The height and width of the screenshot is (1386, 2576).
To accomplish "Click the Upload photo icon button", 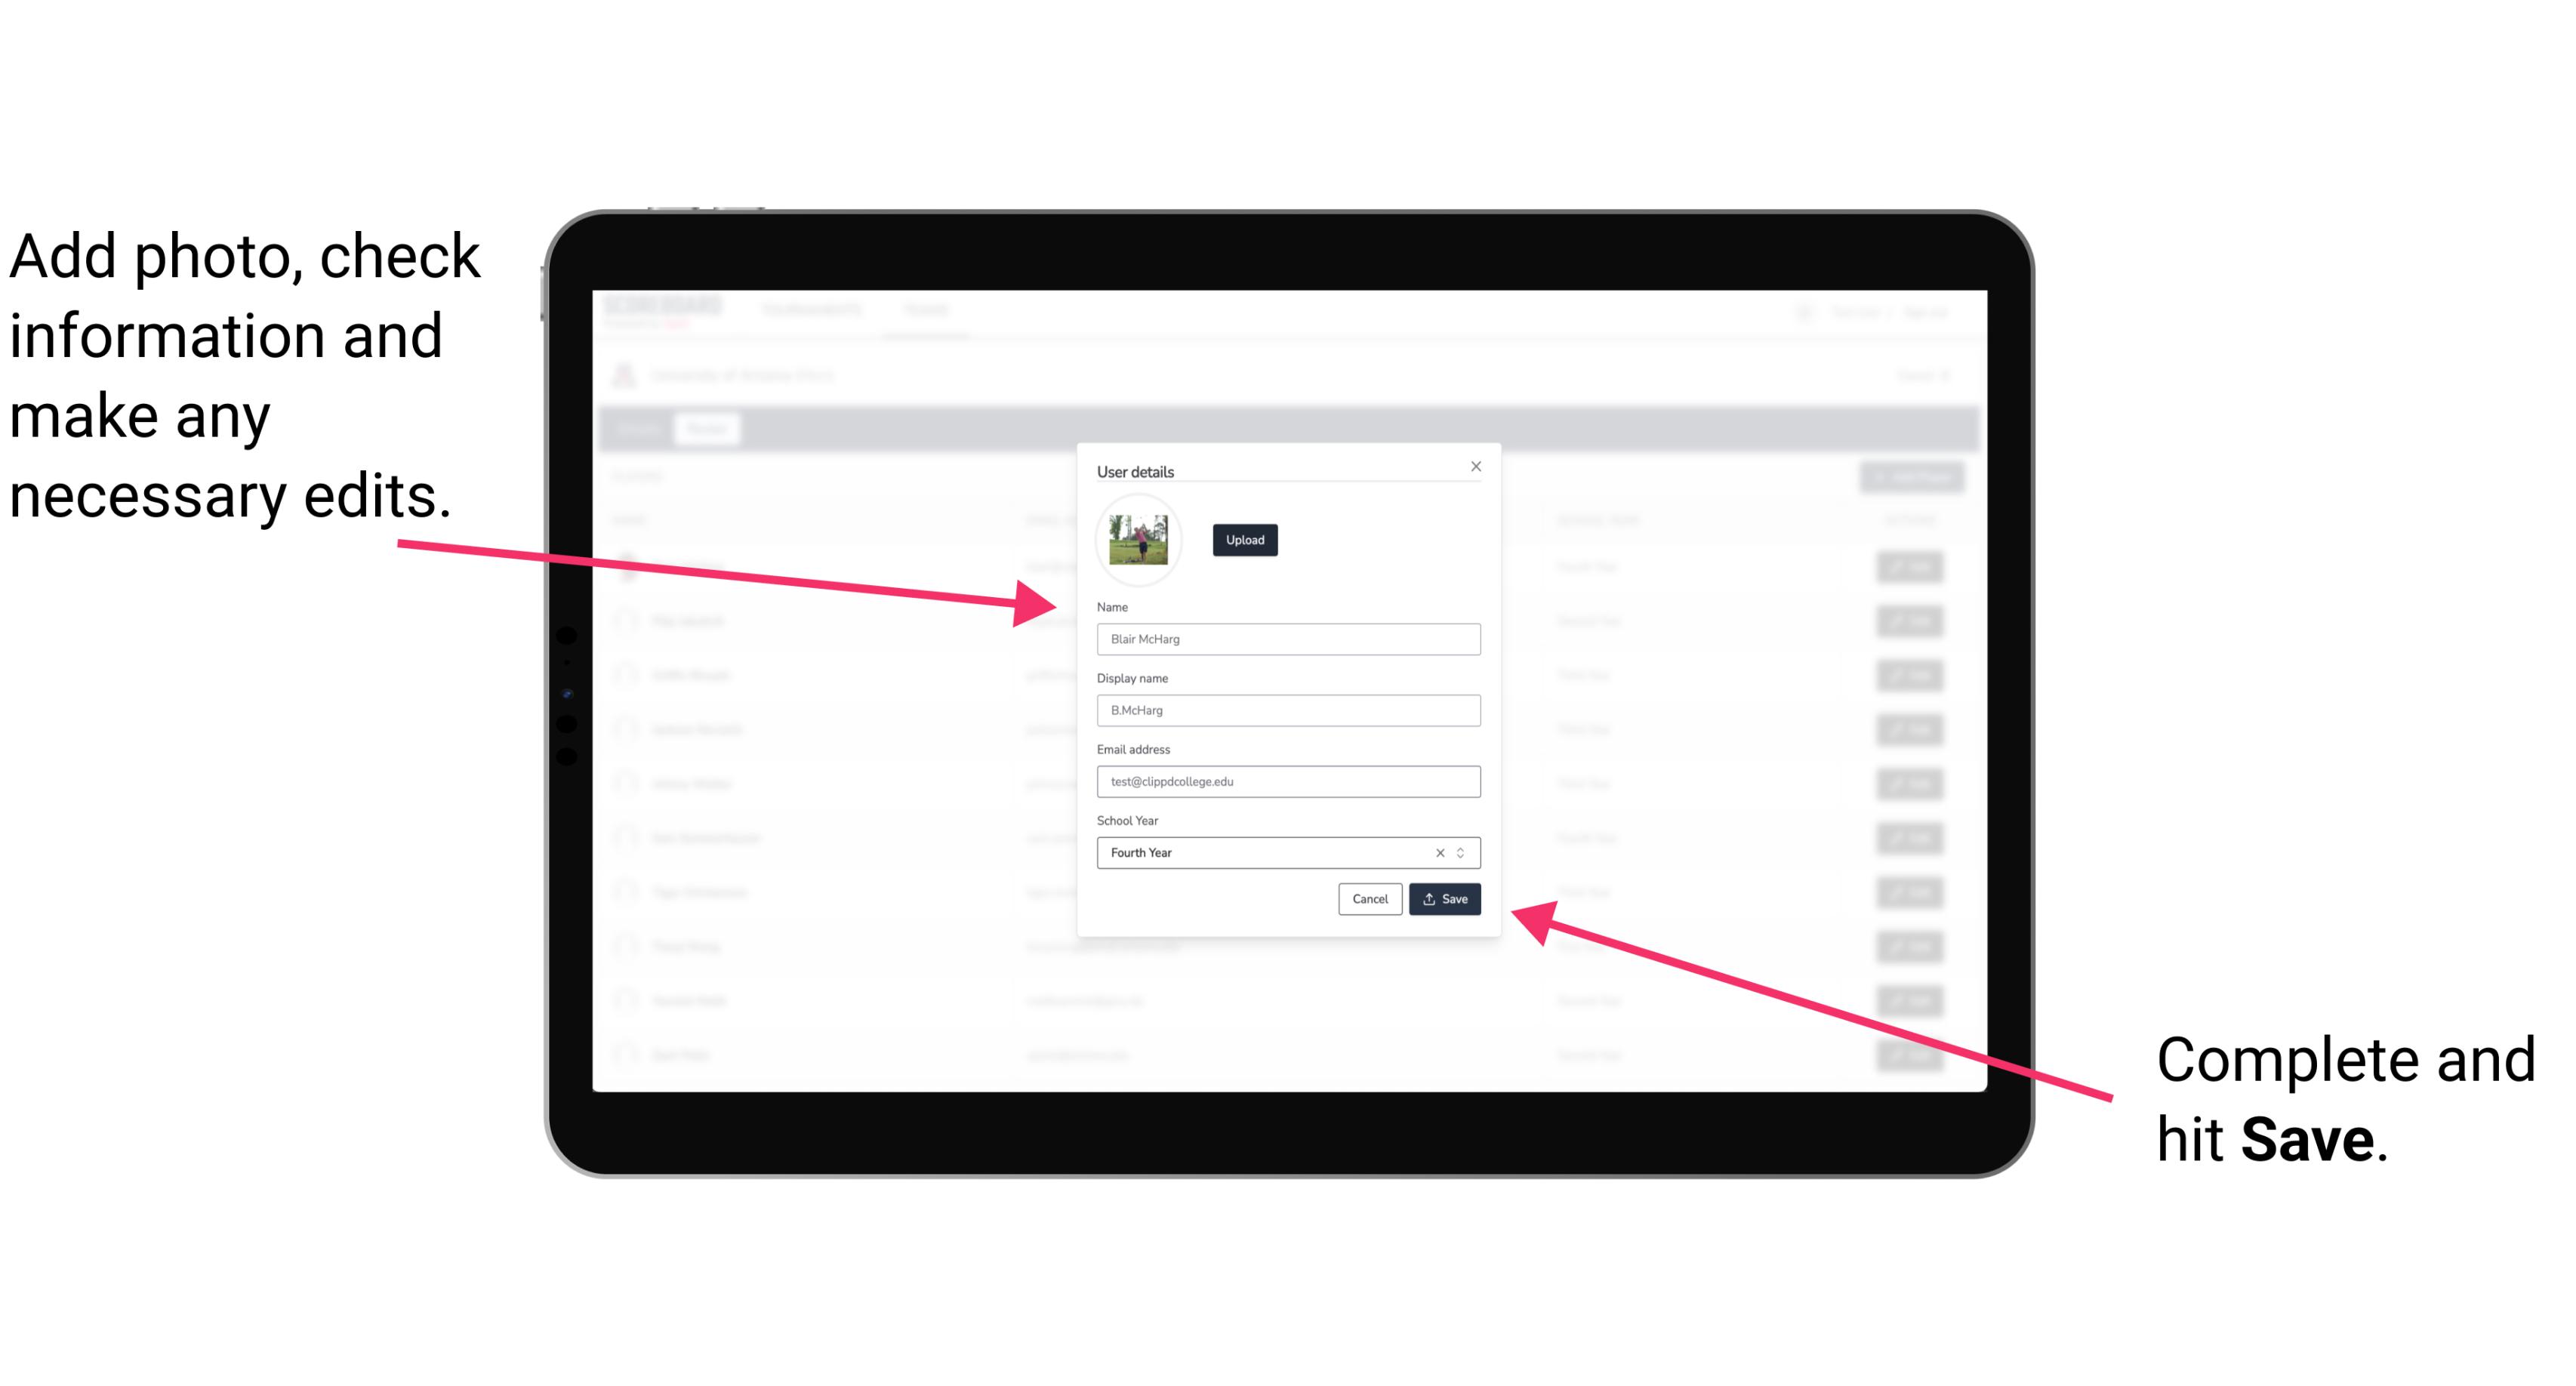I will coord(1243,540).
